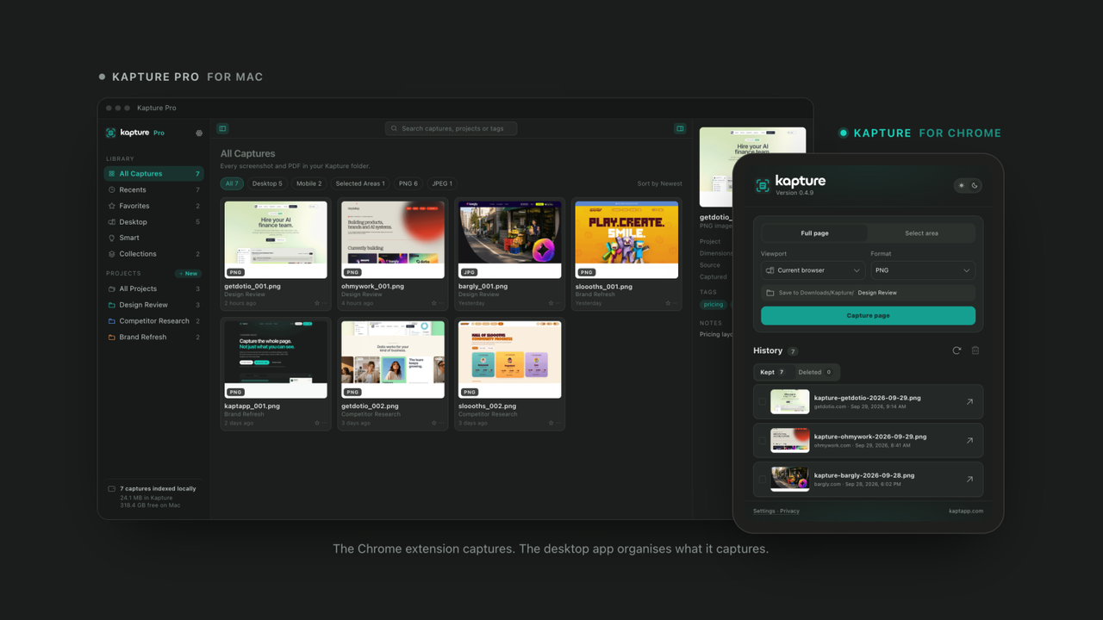Refresh History in Chrome extension

pyautogui.click(x=957, y=350)
